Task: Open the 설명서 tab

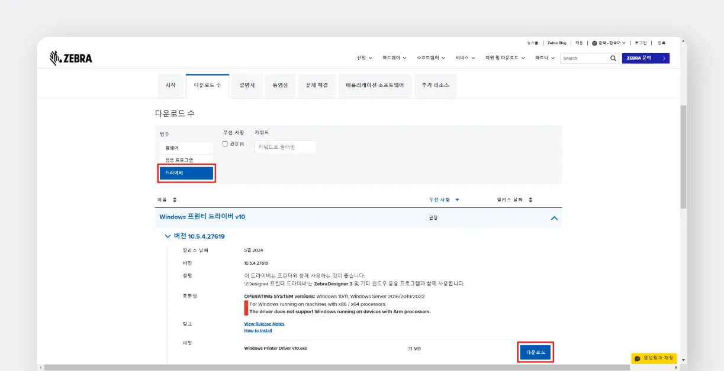Action: pyautogui.click(x=247, y=85)
